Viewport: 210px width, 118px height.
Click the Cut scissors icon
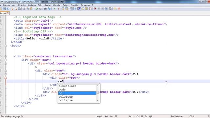(x=24, y=9)
